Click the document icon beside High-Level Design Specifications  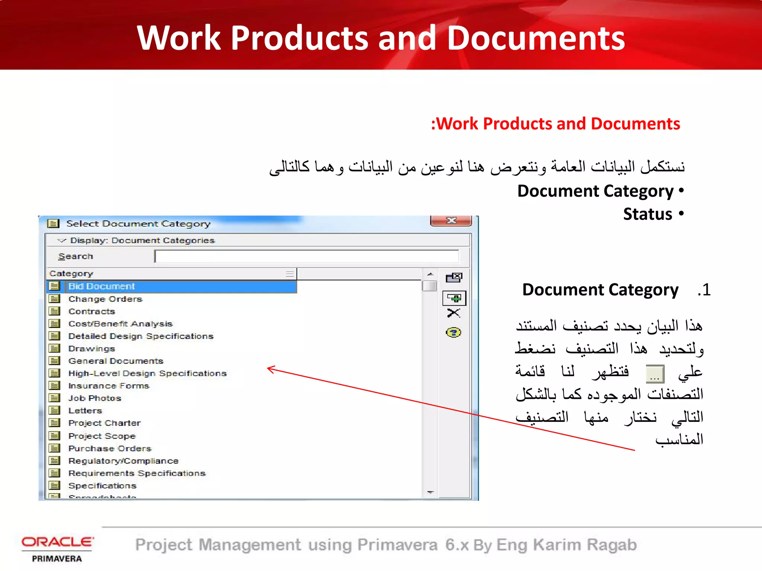[x=54, y=373]
